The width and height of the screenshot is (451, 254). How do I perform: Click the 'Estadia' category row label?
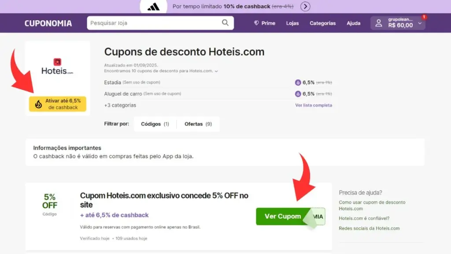coord(112,82)
